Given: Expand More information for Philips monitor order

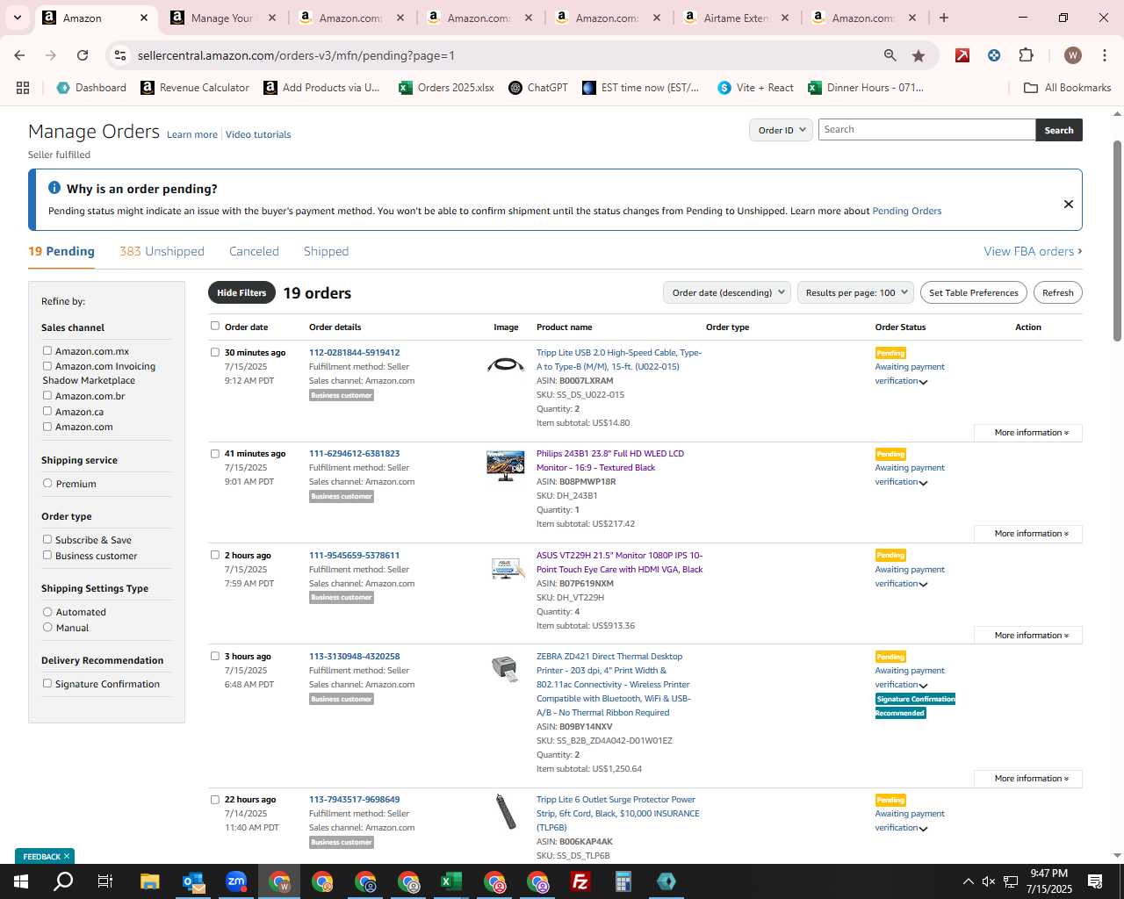Looking at the screenshot, I should pos(1028,534).
